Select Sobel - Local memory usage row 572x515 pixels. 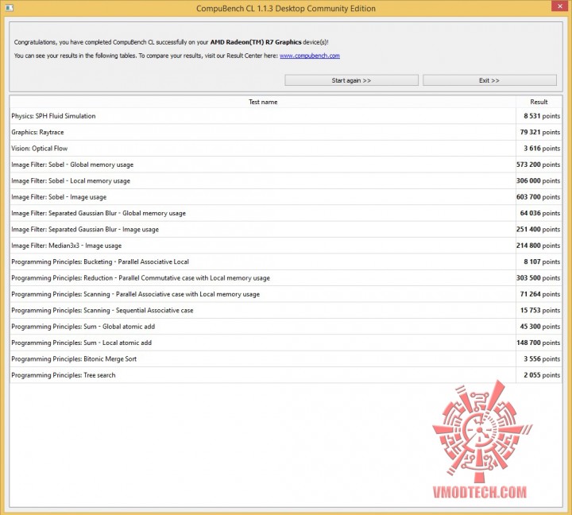(286, 180)
